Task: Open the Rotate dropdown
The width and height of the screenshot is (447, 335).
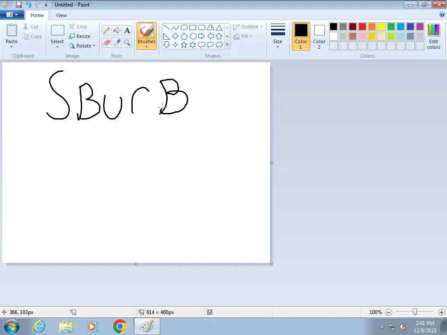Action: point(83,45)
